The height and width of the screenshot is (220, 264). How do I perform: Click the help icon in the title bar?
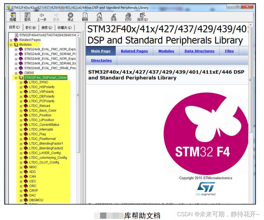click(8, 8)
